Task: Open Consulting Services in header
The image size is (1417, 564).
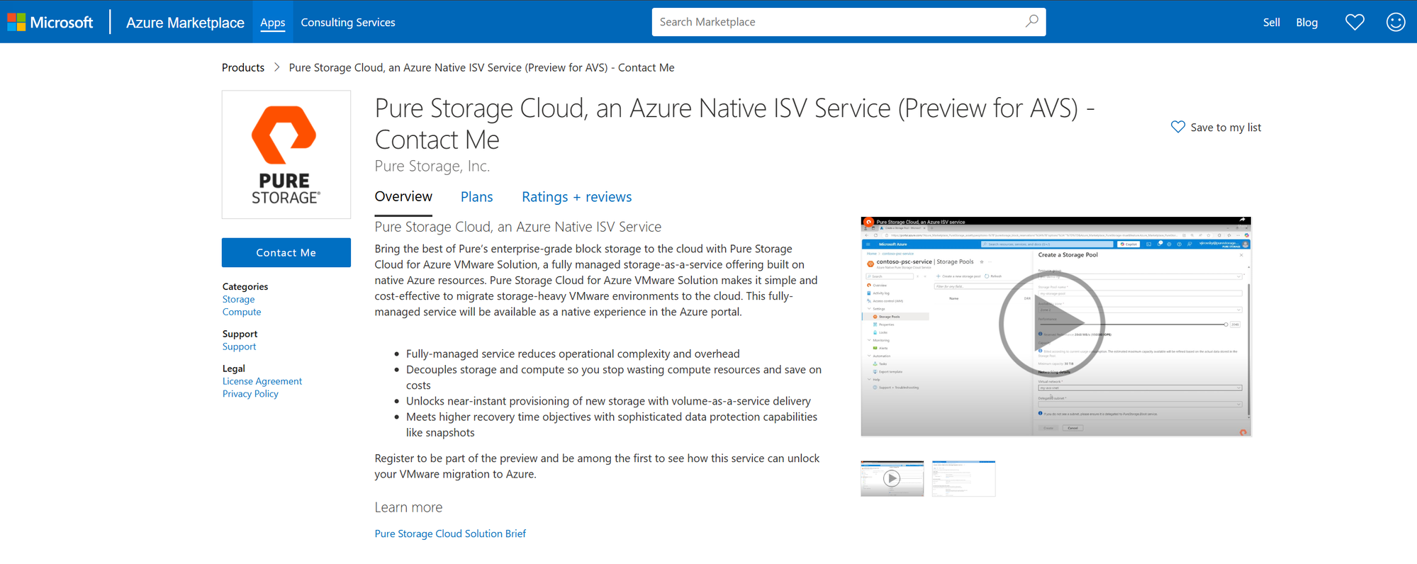Action: pos(347,22)
